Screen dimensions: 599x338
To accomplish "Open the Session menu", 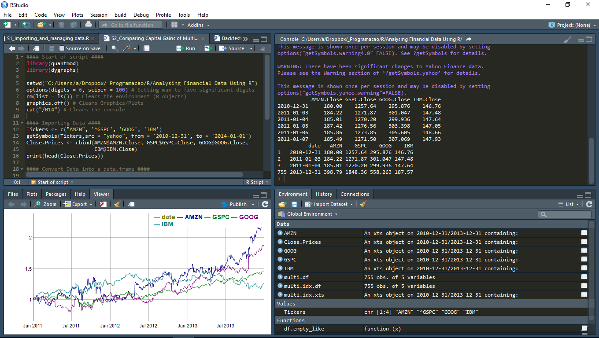I will [x=98, y=15].
